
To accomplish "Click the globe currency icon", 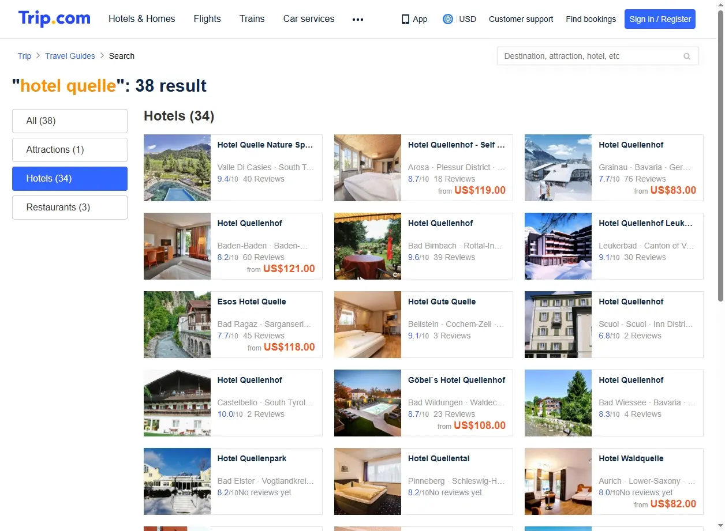I will click(x=447, y=19).
